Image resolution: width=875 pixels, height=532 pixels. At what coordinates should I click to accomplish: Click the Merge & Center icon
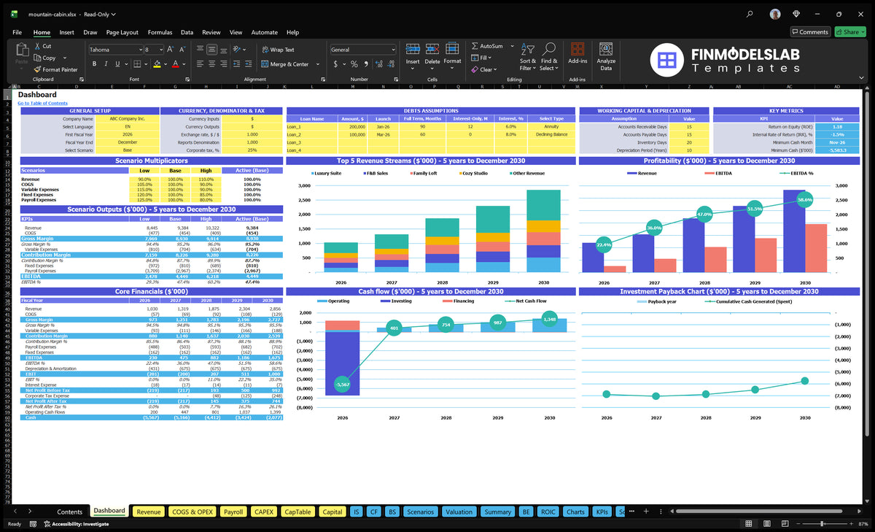tap(265, 64)
